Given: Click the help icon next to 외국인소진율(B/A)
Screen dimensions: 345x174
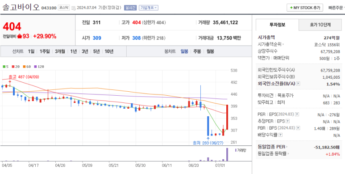Looking at the screenshot, I should tap(298, 84).
